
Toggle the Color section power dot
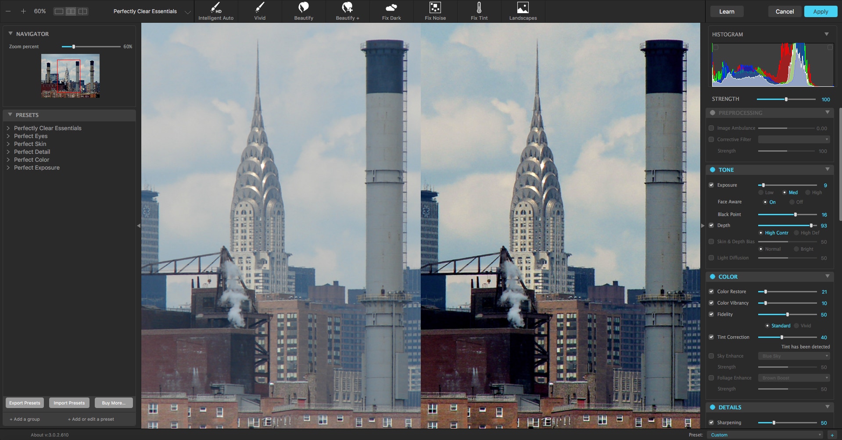(x=713, y=277)
